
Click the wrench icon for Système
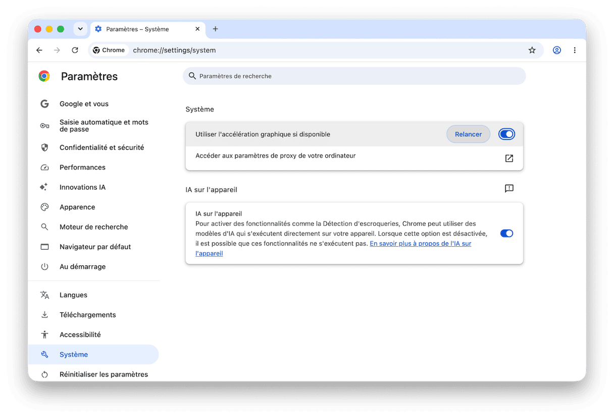[44, 354]
